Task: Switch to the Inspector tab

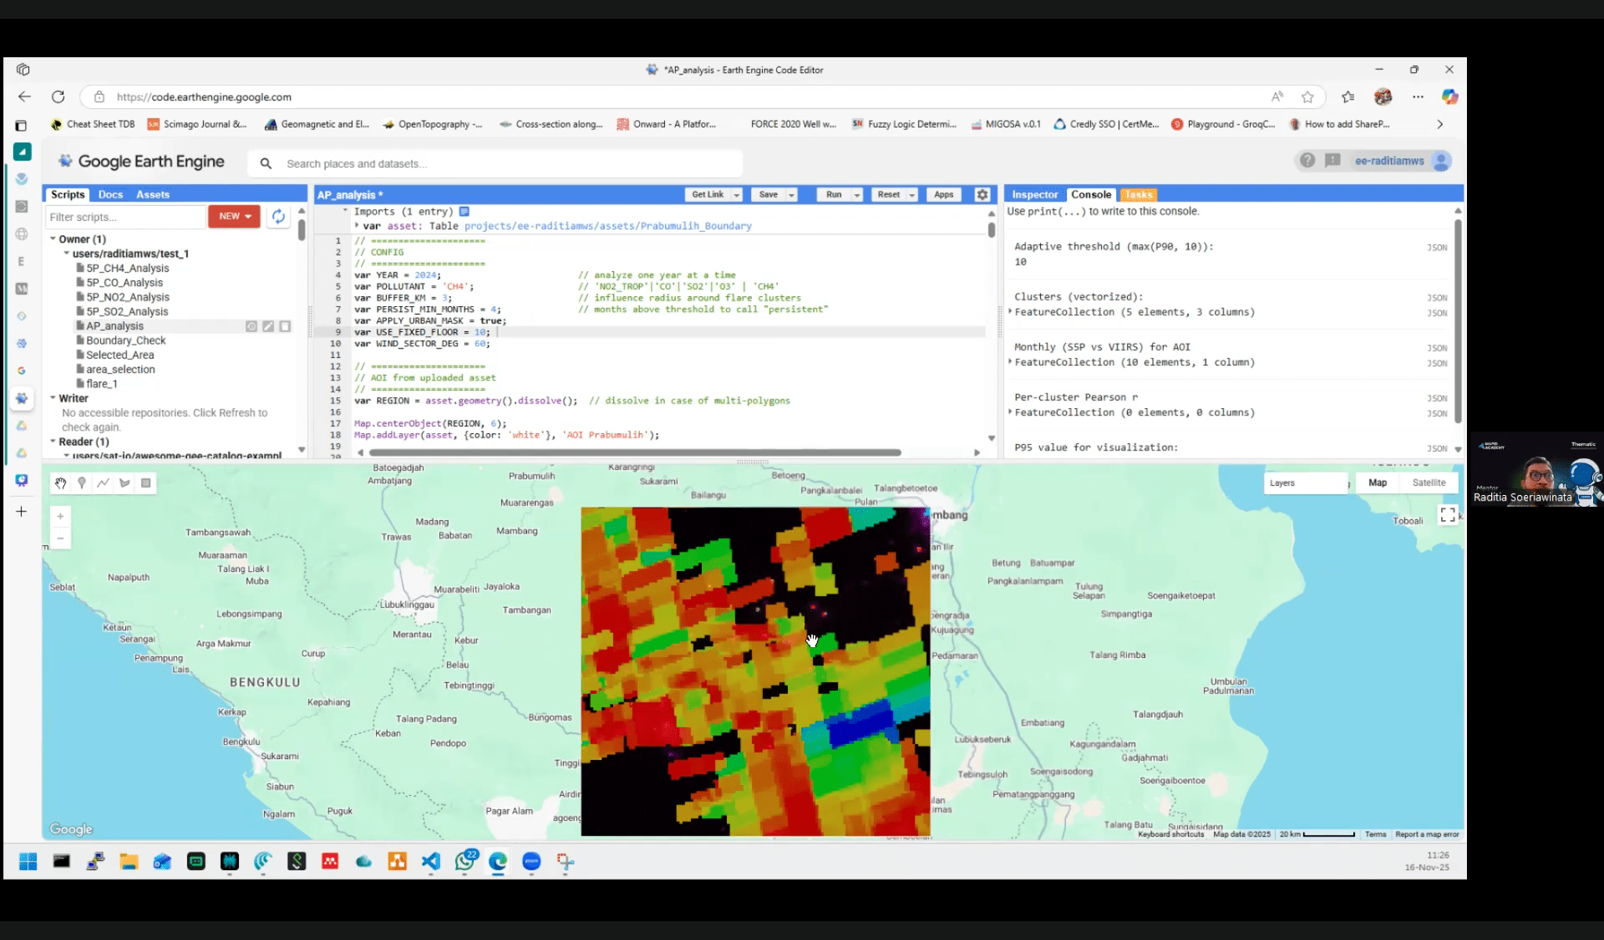Action: (x=1034, y=194)
